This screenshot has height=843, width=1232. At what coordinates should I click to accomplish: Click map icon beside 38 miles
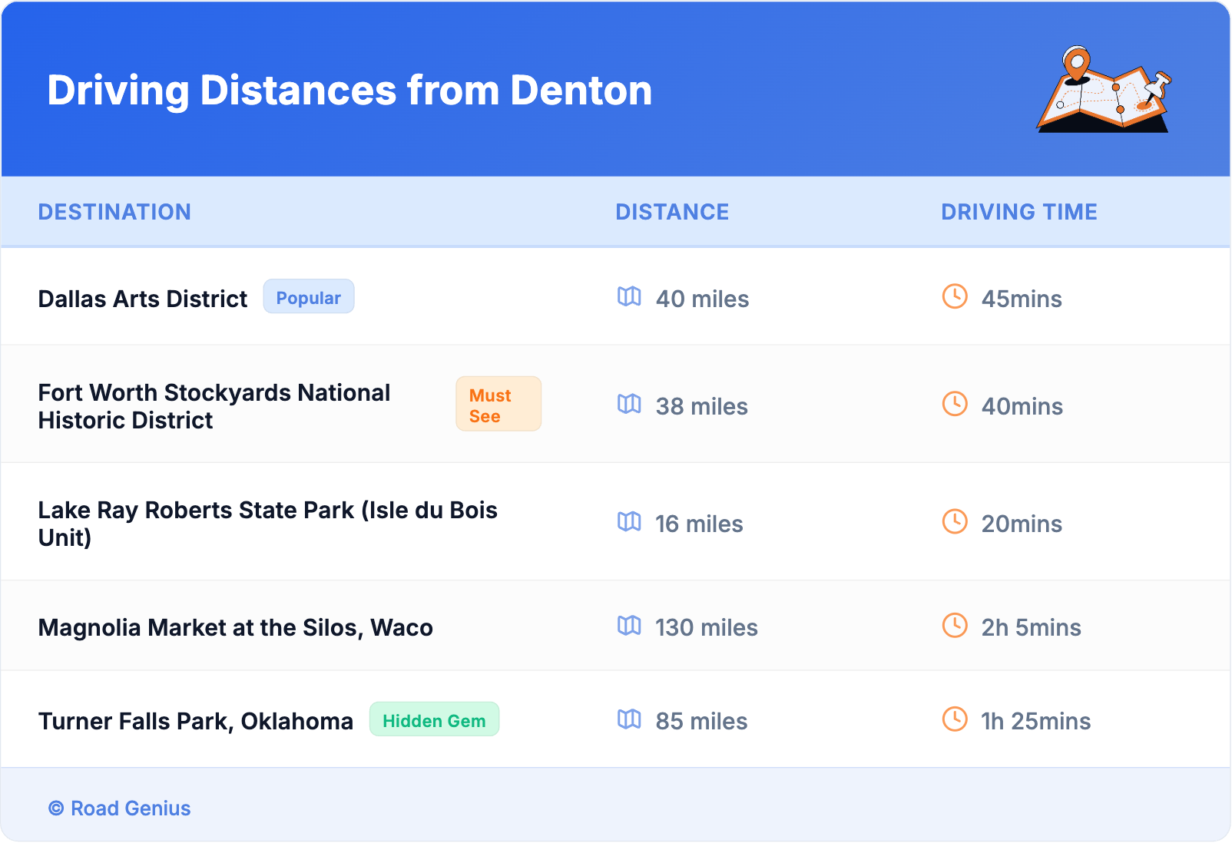pos(629,404)
